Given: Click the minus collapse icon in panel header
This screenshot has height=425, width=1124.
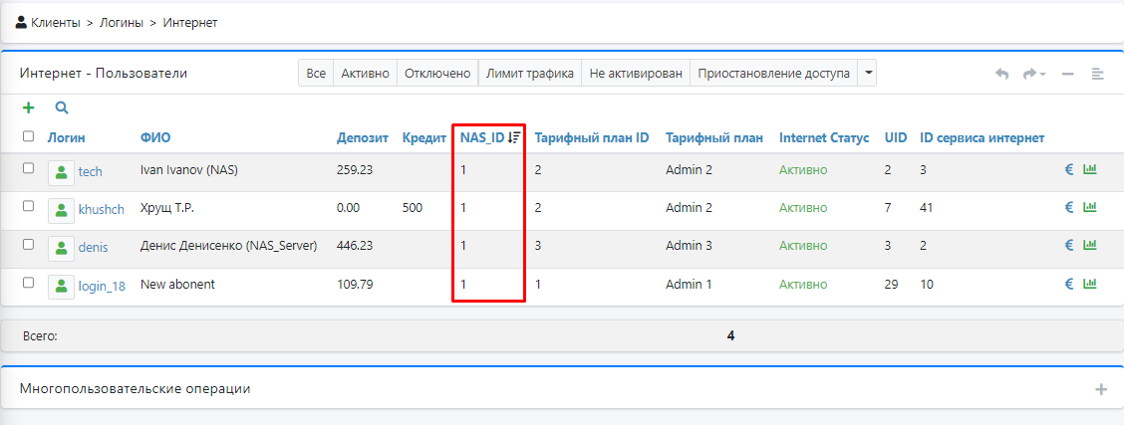Looking at the screenshot, I should (x=1067, y=74).
